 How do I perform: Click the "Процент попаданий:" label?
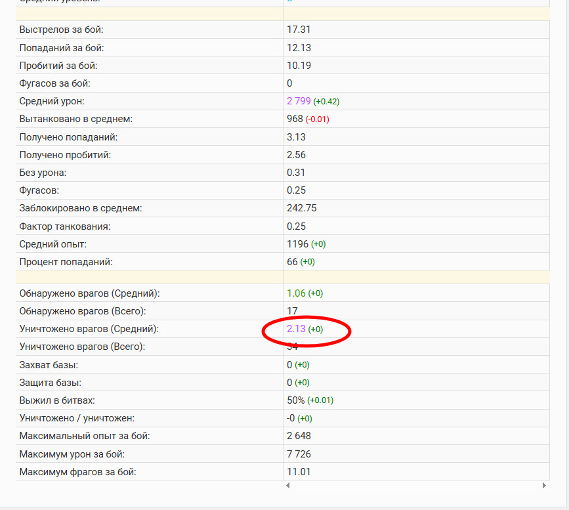pyautogui.click(x=66, y=262)
